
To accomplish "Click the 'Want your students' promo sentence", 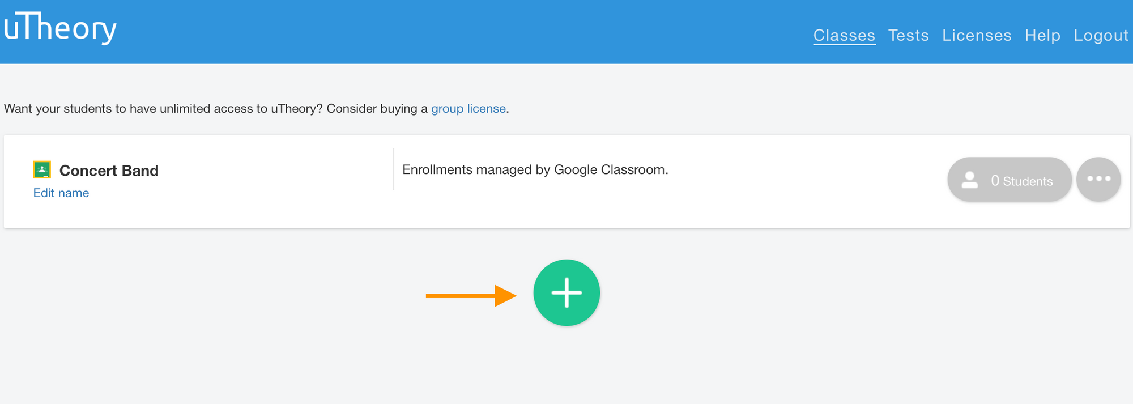I will pyautogui.click(x=257, y=109).
